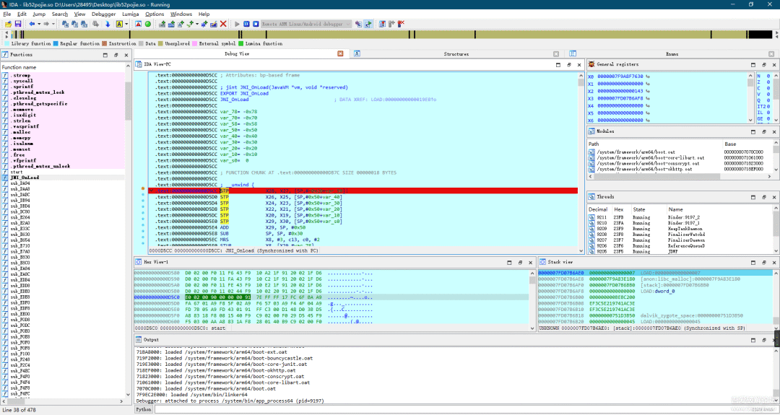Start the process with the play button

(238, 24)
